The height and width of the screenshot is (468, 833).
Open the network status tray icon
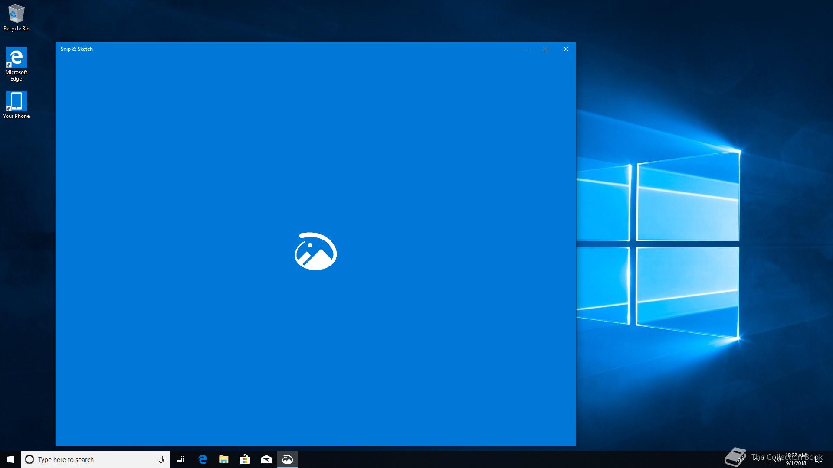(767, 459)
